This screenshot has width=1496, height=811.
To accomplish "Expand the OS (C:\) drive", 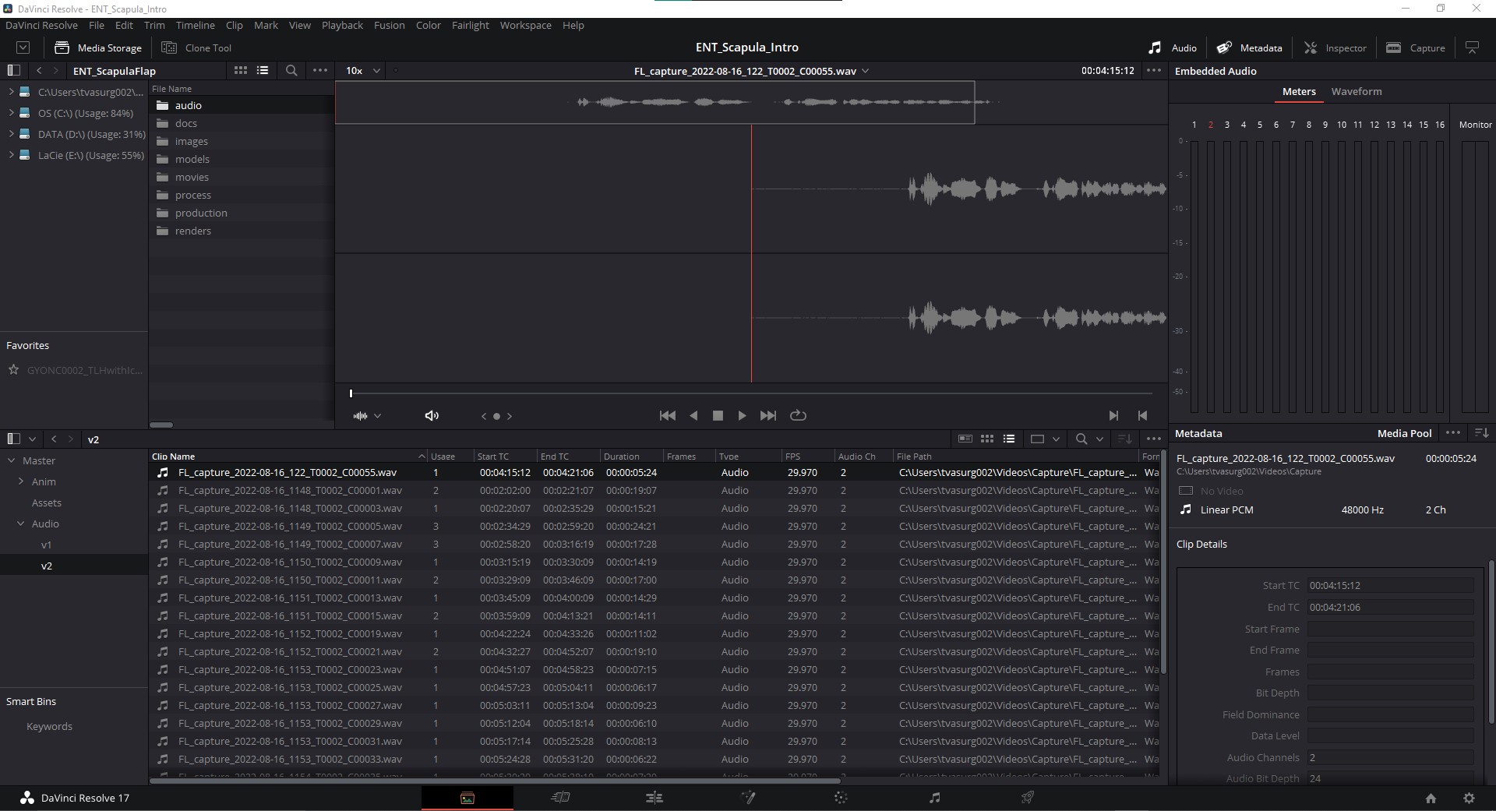I will [11, 113].
